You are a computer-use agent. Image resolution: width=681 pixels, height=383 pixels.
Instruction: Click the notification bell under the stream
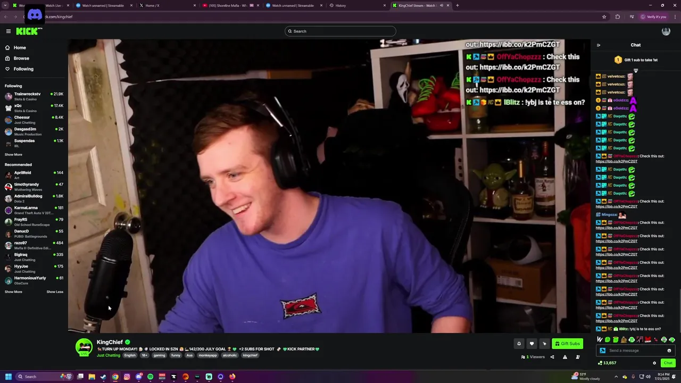tap(519, 344)
